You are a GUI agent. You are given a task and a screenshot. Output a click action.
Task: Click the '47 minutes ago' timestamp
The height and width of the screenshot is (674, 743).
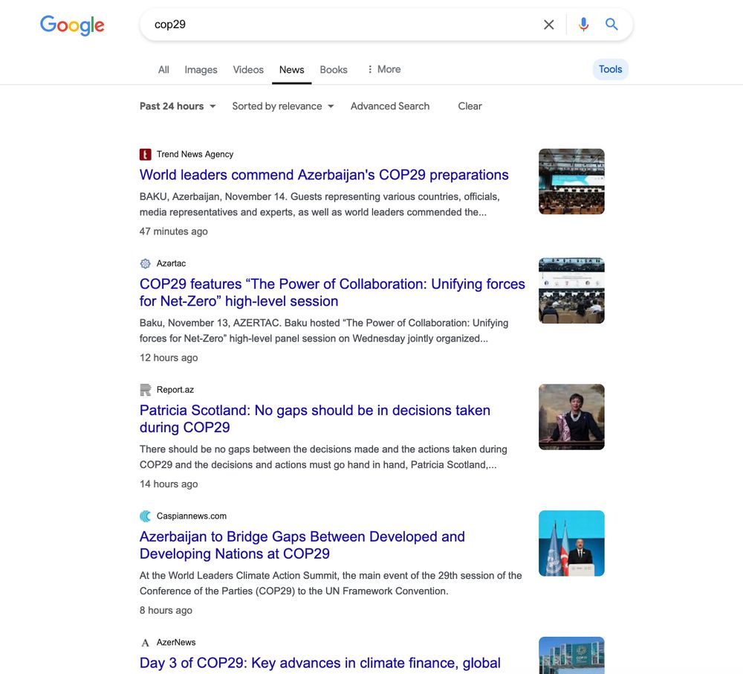coord(173,231)
